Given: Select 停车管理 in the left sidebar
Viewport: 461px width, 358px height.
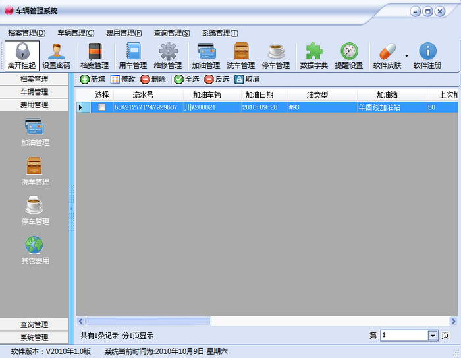Looking at the screenshot, I should coord(35,210).
